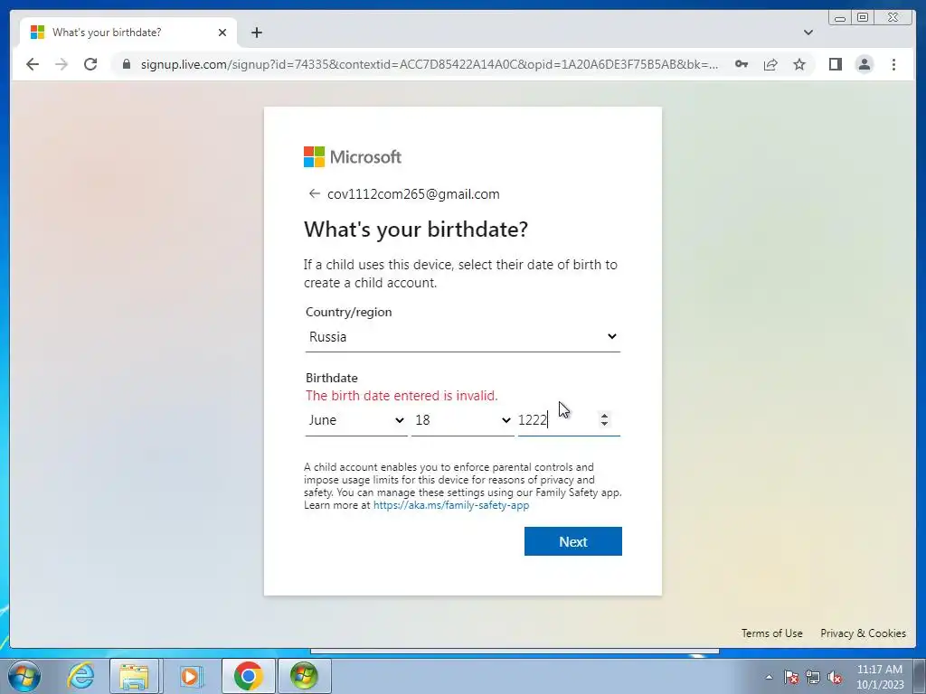926x694 pixels.
Task: Bookmark this page with the star
Action: point(799,64)
